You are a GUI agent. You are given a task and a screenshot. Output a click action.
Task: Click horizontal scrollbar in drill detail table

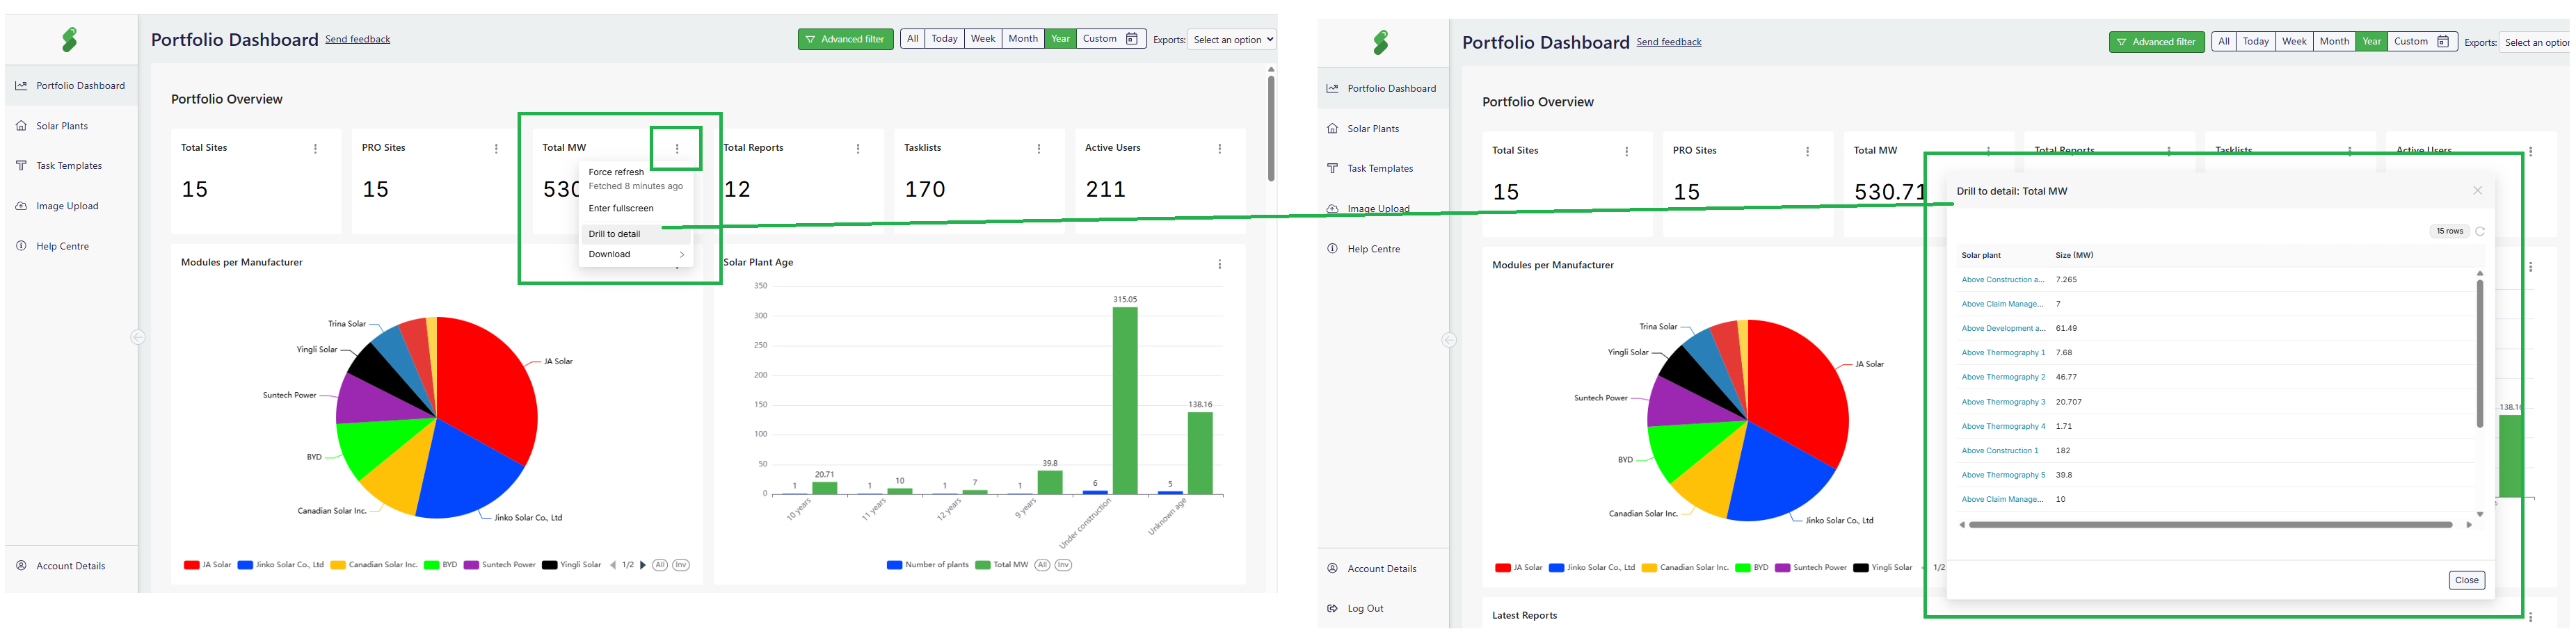tap(2210, 524)
